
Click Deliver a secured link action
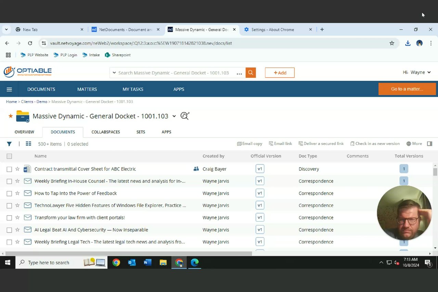click(321, 144)
